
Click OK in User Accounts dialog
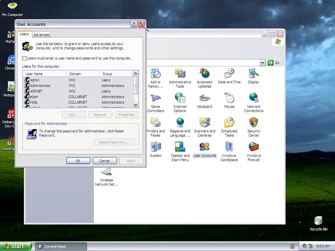78,161
